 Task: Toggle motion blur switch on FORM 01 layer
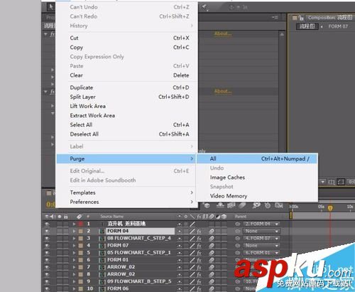[212, 260]
